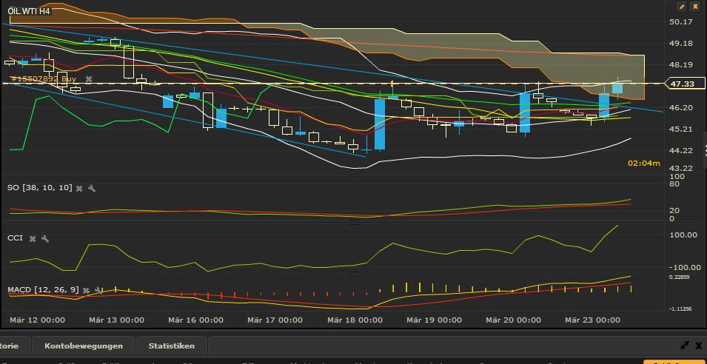Detach the bottom panel with arrow icon

tap(685, 346)
